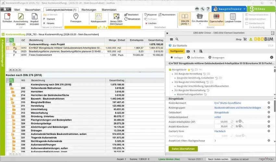Viewport: 276px width, 162px height.
Task: Open Preisregion with the map pin icon
Action: (x=76, y=18)
